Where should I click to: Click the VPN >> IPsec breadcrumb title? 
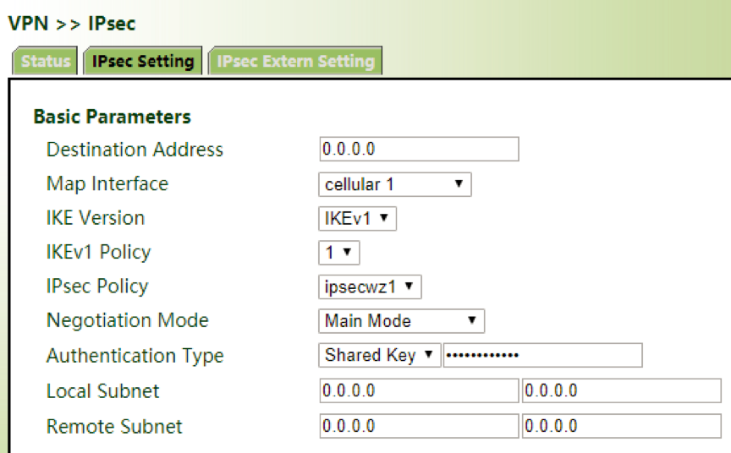point(72,24)
